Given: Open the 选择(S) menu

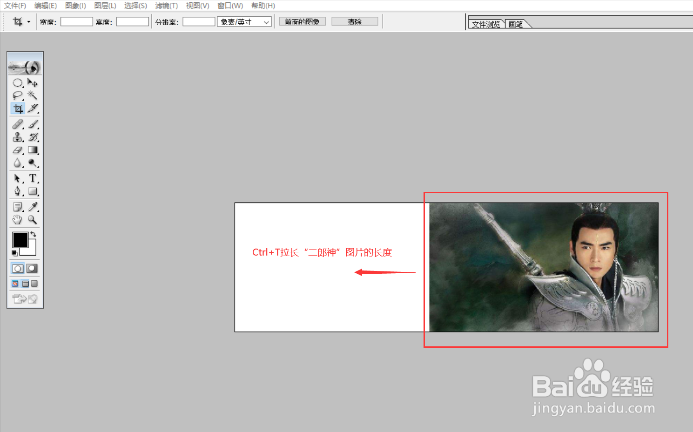Looking at the screenshot, I should [135, 6].
